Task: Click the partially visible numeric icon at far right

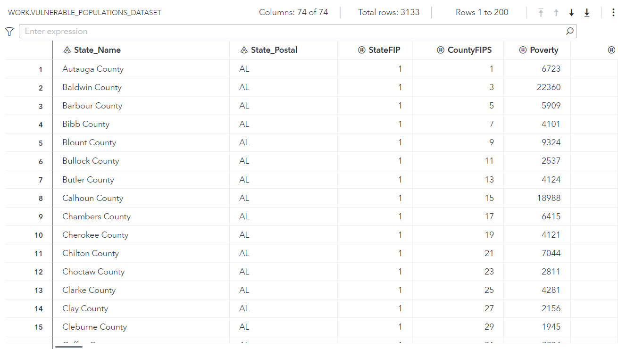Action: click(611, 50)
